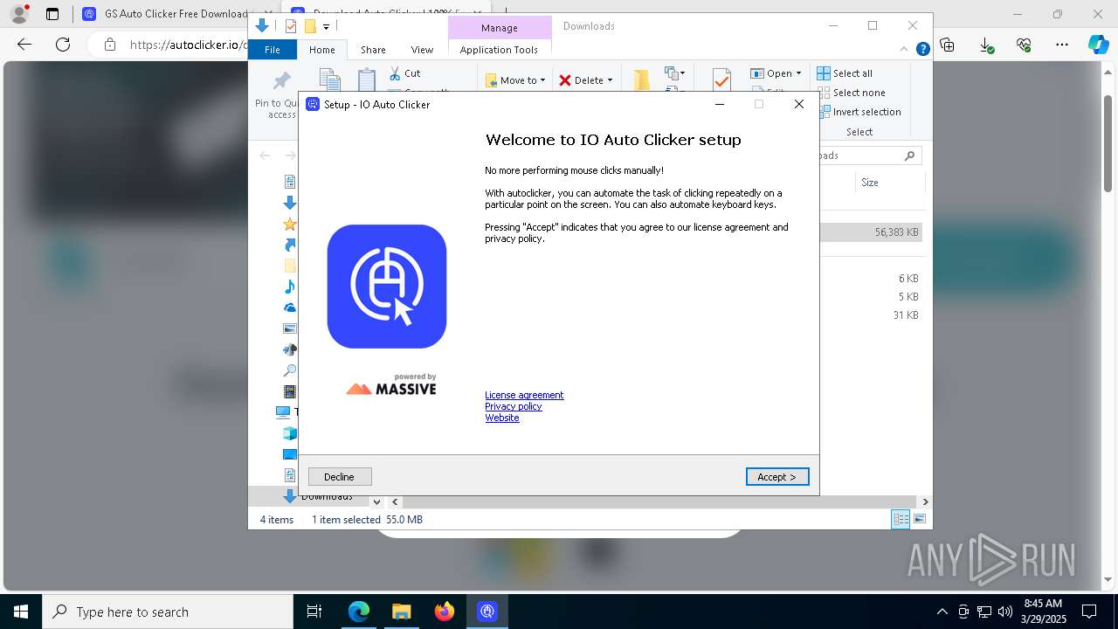This screenshot has height=629, width=1118.
Task: Click the Accept button in the setup dialog
Action: pos(777,477)
